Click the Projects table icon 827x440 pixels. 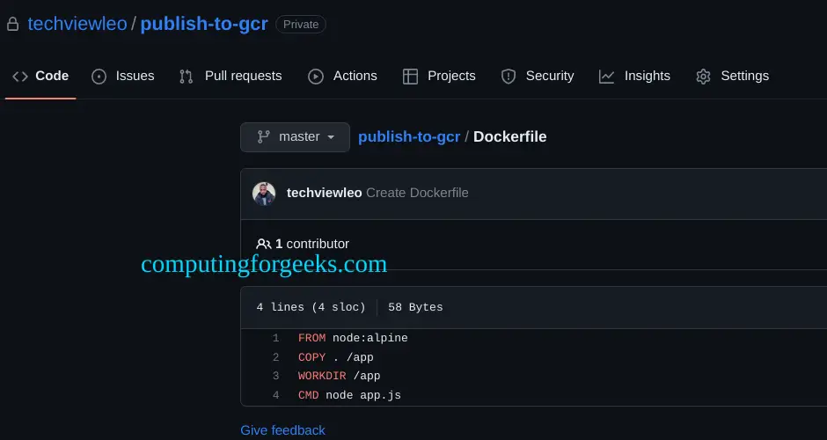point(410,77)
